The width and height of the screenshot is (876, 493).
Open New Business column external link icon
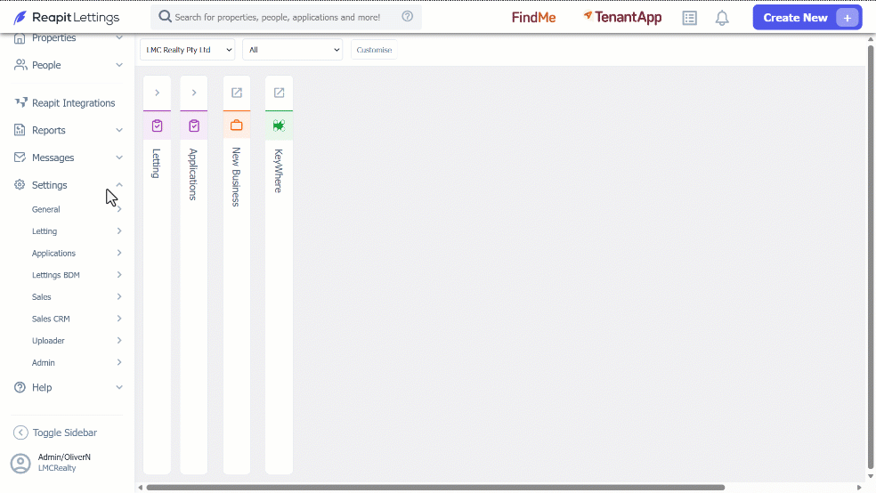point(236,93)
